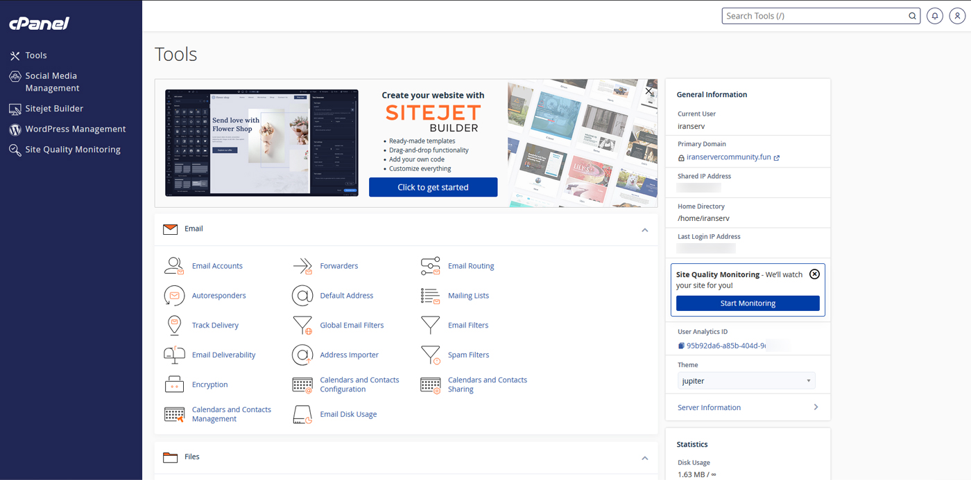971x480 pixels.
Task: Open the iranservercommunity.fun domain link
Action: 728,157
